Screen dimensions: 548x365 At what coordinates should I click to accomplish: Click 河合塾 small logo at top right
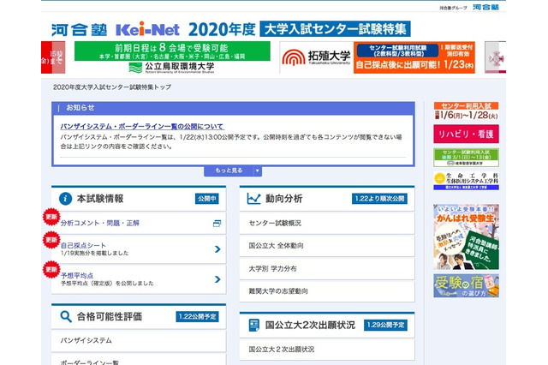point(485,7)
